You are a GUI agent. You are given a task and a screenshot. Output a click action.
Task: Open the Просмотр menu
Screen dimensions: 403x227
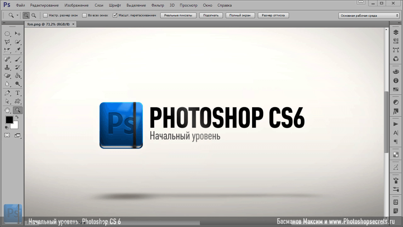189,5
